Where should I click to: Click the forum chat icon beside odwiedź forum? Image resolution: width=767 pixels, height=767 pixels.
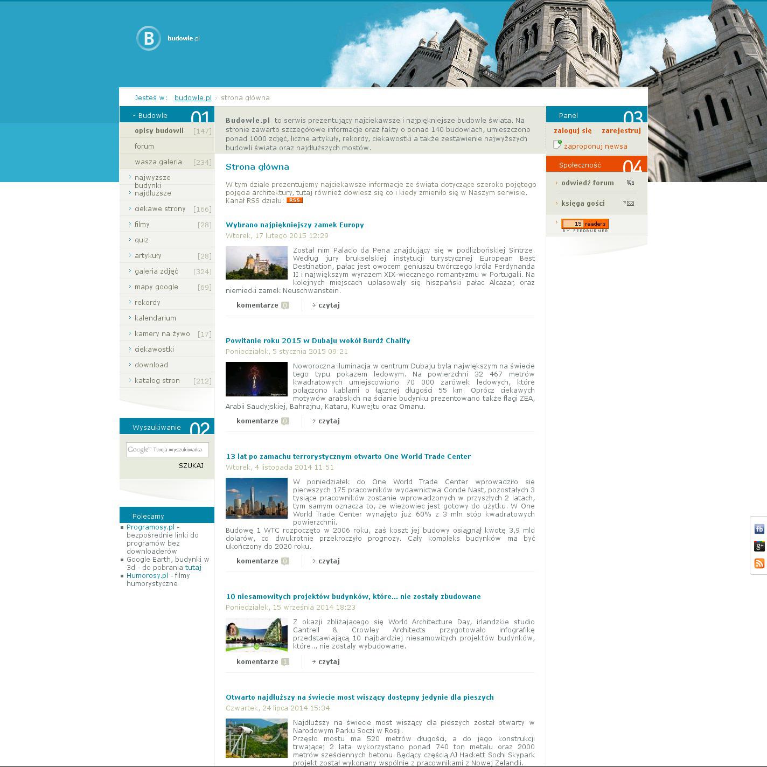[x=630, y=183]
